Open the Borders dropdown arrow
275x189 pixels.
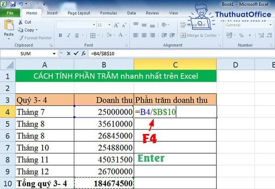pos(99,35)
